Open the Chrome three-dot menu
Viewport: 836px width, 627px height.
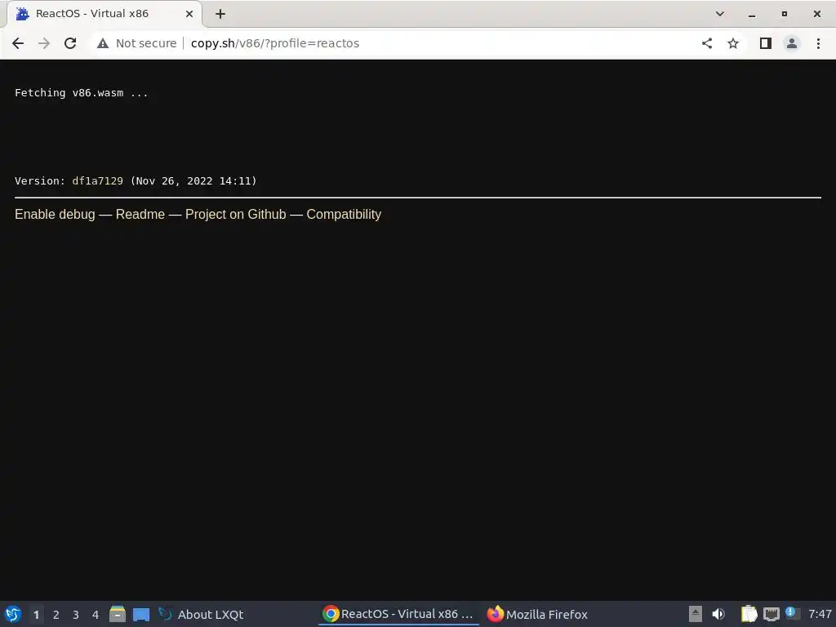[x=818, y=43]
